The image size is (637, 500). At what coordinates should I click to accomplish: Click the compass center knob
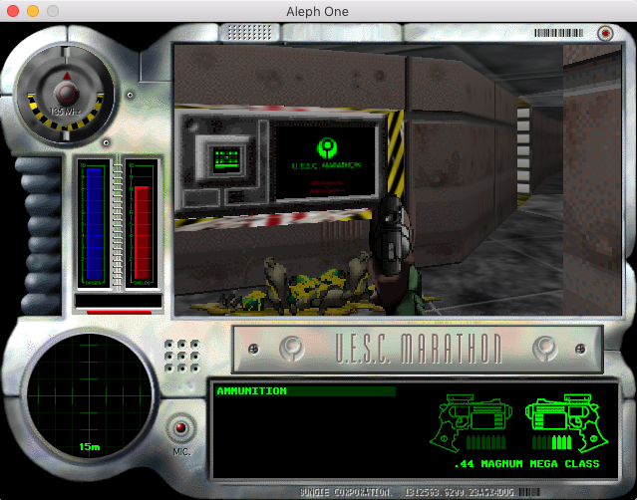(x=66, y=94)
